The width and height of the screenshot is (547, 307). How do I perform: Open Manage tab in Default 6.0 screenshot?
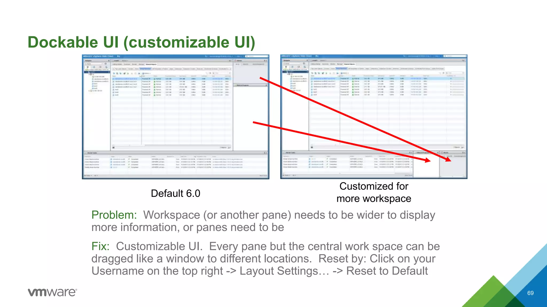(x=141, y=64)
